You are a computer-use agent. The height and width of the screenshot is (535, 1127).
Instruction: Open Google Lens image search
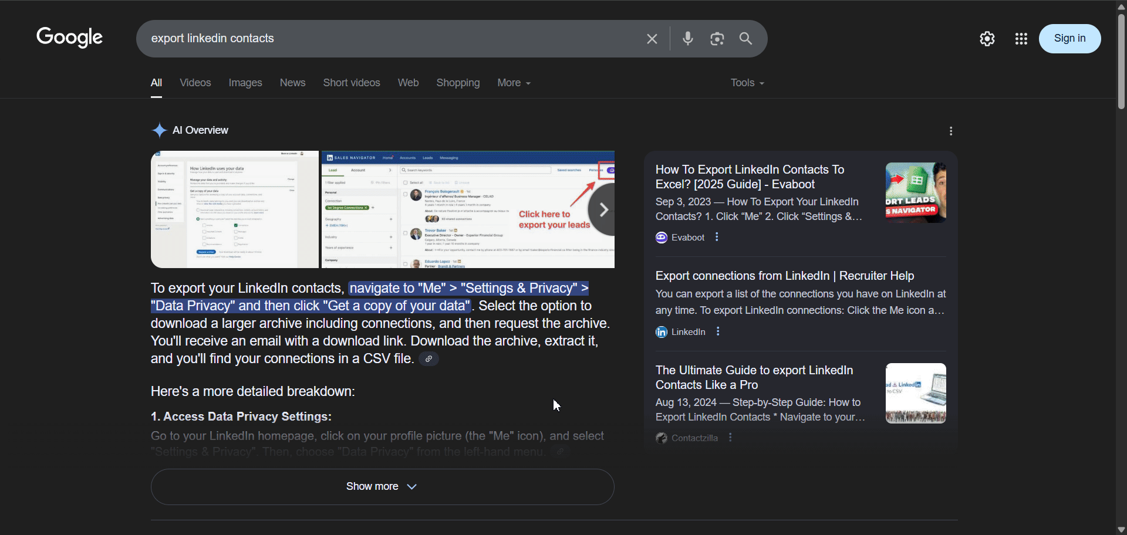point(717,39)
